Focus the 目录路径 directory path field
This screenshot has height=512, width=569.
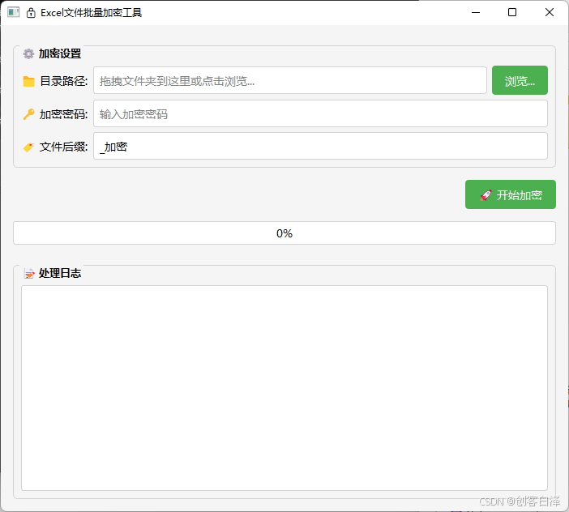(x=290, y=80)
